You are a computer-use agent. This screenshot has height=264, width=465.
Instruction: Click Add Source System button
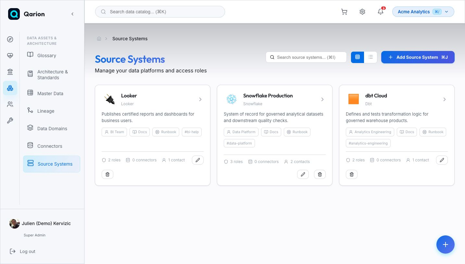coord(418,57)
